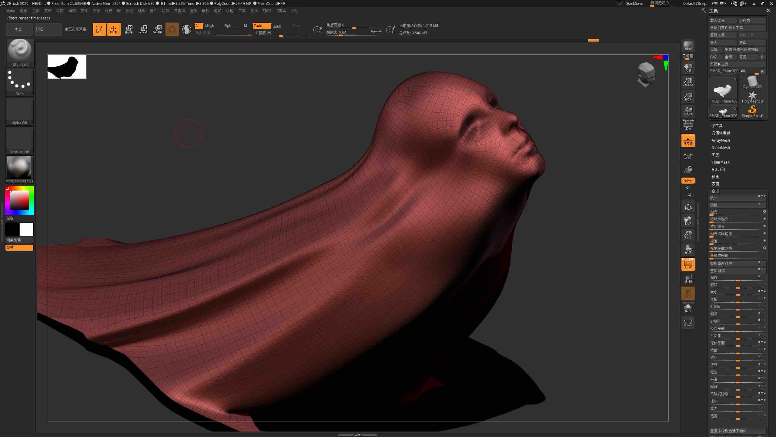
Task: Click the BPR render icon
Action: click(x=687, y=46)
